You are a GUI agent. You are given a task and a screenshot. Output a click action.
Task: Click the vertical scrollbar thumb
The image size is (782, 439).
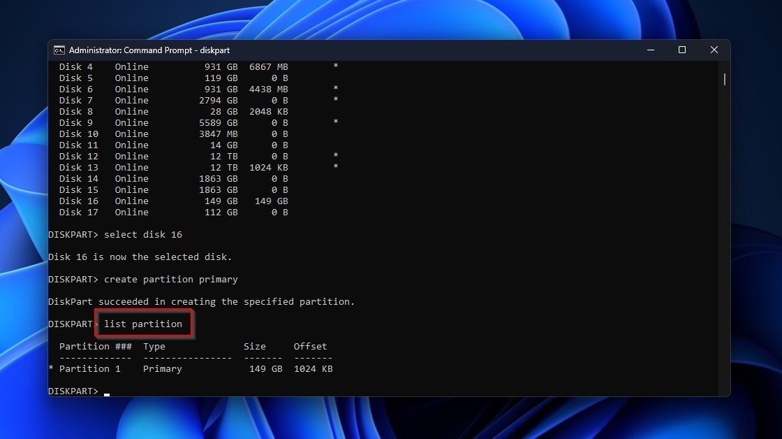[x=724, y=79]
